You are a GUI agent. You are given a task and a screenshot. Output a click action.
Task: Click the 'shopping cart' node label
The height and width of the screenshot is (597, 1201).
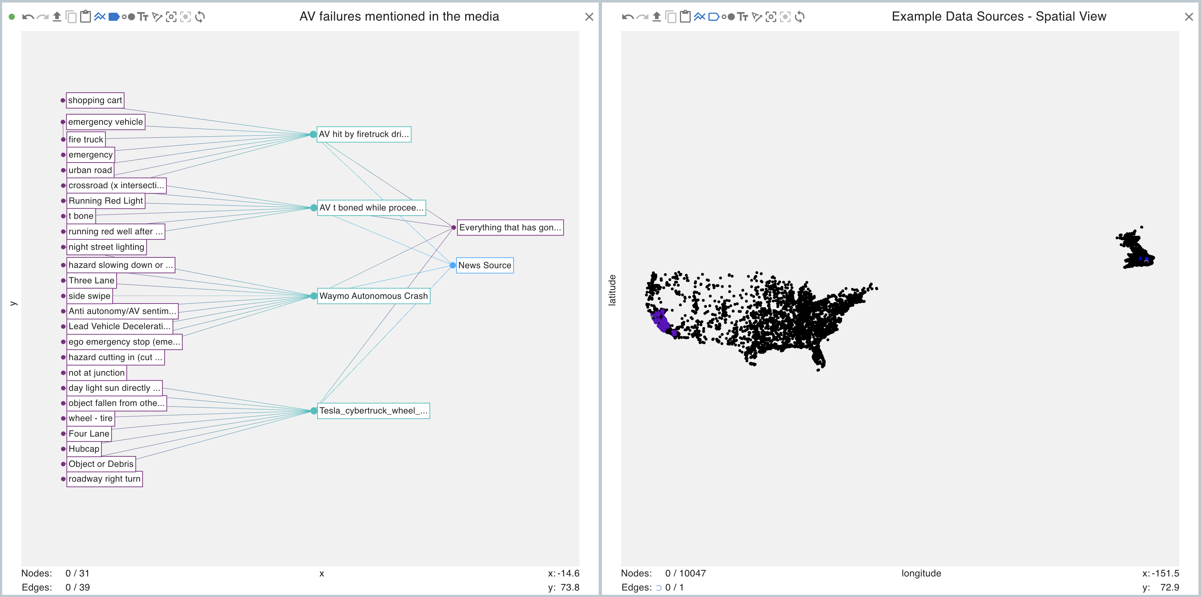pos(95,101)
